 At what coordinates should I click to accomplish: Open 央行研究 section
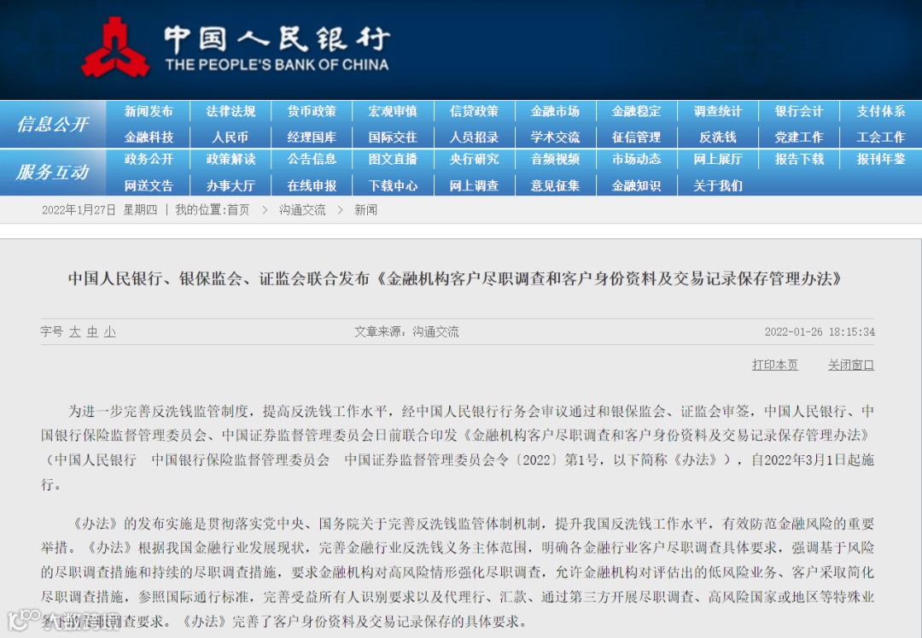tap(474, 160)
